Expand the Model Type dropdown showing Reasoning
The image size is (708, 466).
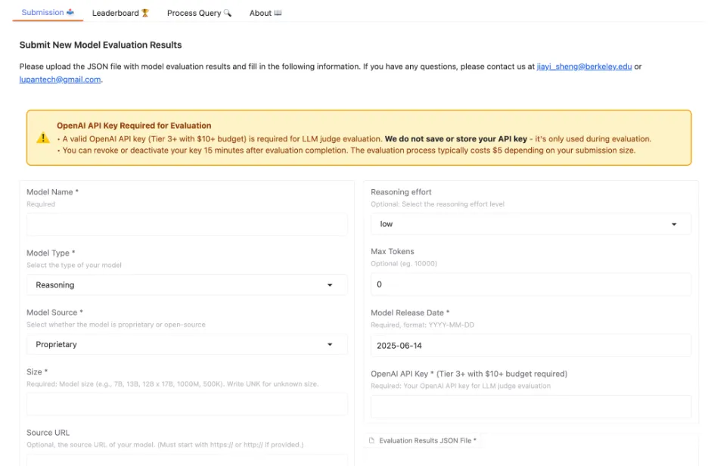click(x=187, y=285)
